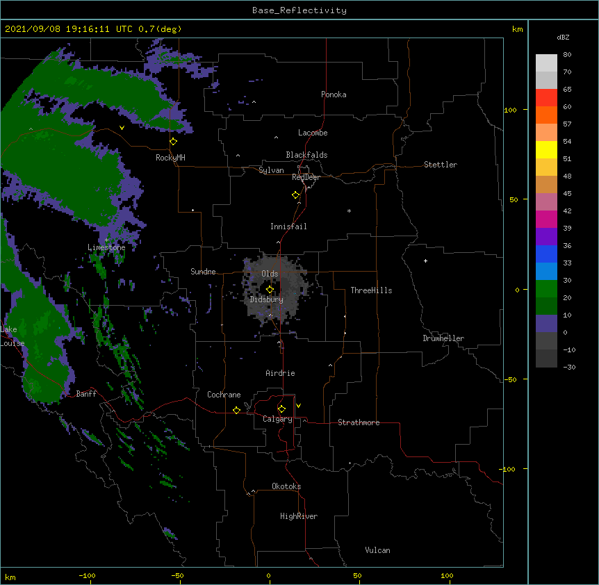Click the yellow diamond marker below Cochrane
The width and height of the screenshot is (599, 585).
coord(236,410)
